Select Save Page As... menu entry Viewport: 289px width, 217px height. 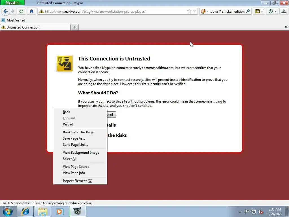80,138
